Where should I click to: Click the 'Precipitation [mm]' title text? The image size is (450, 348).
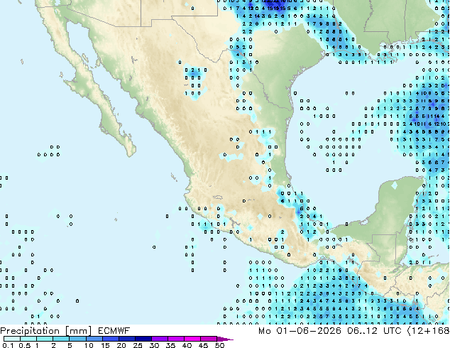[x=45, y=331]
